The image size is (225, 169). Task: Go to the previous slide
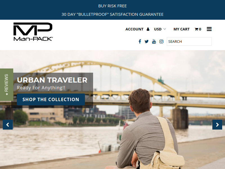[x=8, y=124]
